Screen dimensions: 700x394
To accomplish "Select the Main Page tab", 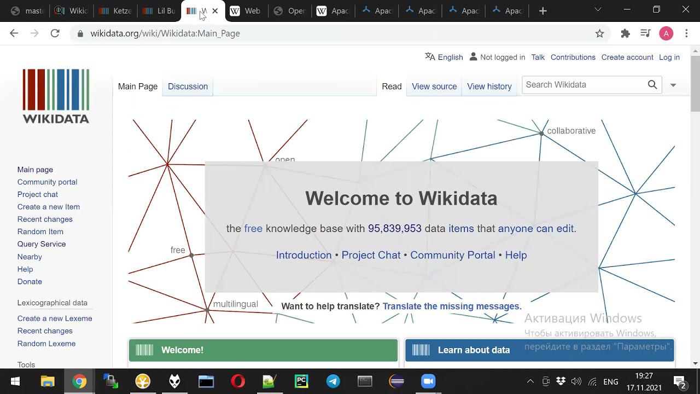I will pyautogui.click(x=138, y=86).
